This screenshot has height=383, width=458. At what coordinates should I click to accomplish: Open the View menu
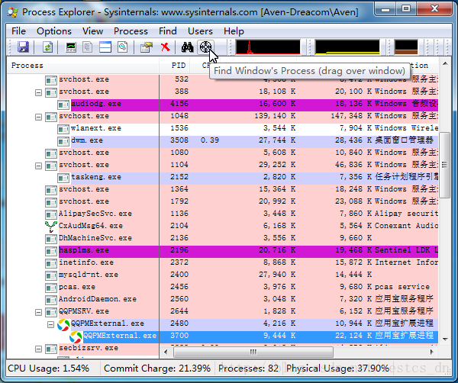pos(92,31)
